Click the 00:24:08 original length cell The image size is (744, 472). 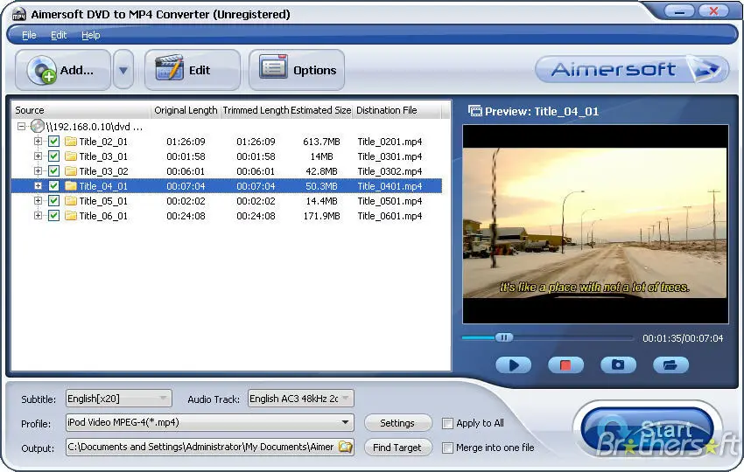[x=186, y=216]
